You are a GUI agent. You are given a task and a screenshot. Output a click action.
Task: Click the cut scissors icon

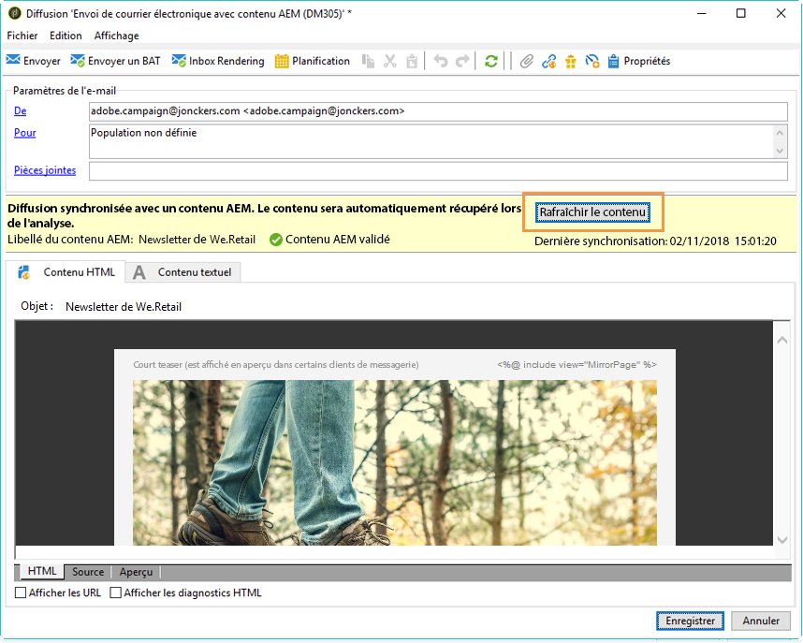390,62
